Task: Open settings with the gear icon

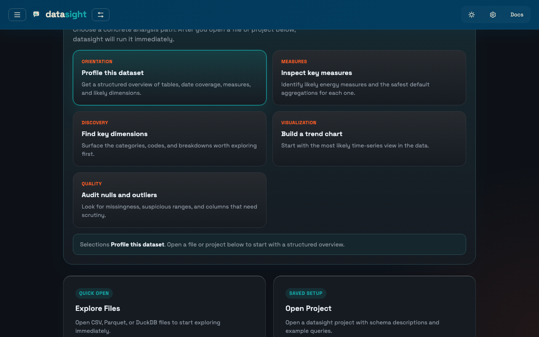Action: [493, 14]
